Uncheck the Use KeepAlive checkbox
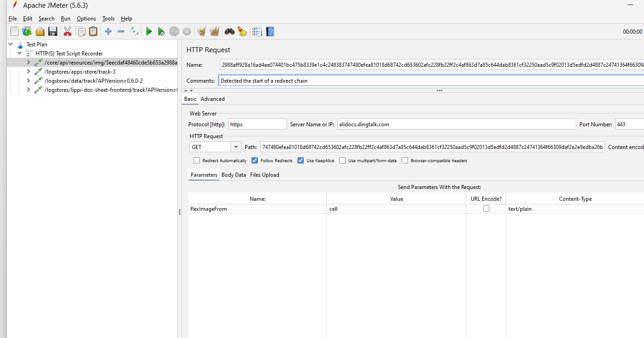The image size is (644, 338). 301,160
